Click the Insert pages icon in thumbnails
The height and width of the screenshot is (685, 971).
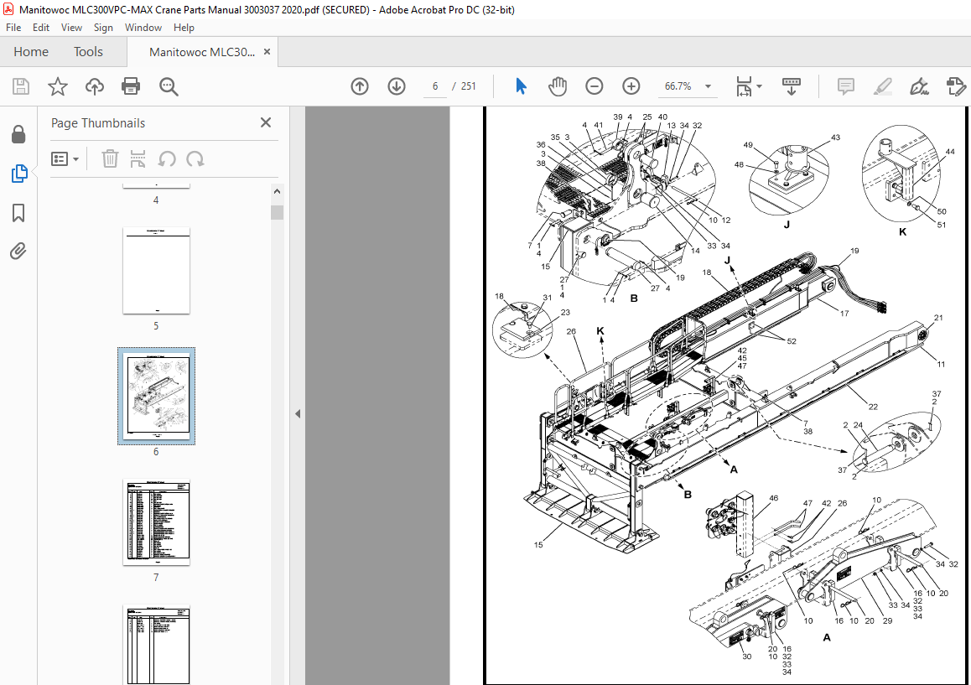click(138, 158)
